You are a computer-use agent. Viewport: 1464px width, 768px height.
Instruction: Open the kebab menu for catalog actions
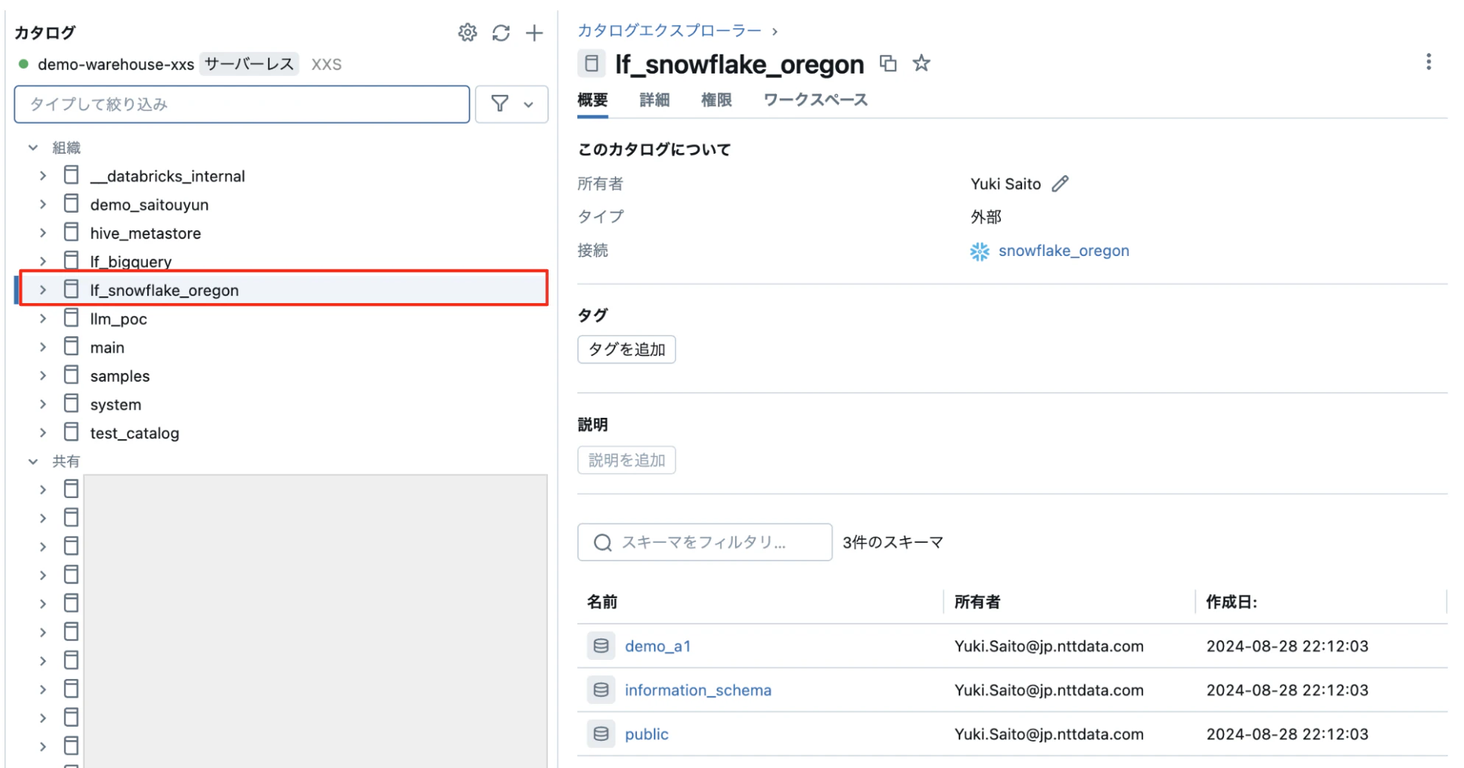[x=1429, y=62]
